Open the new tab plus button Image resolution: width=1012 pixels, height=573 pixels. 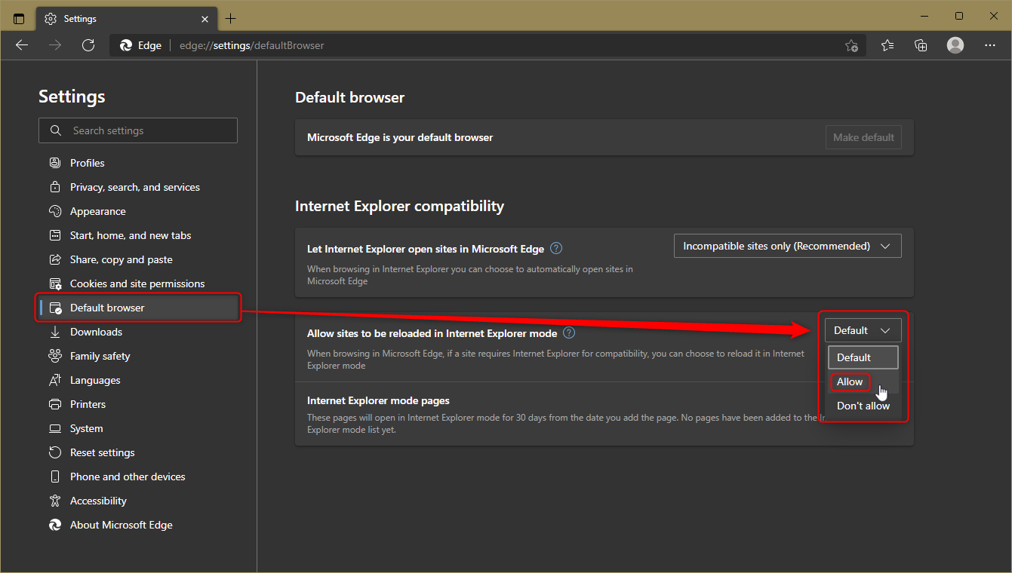click(231, 18)
